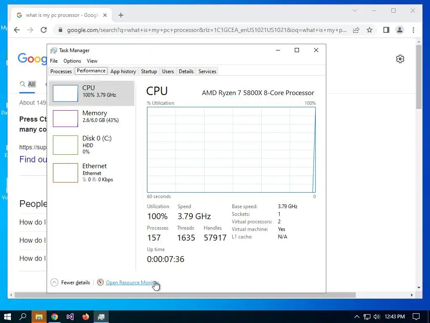The width and height of the screenshot is (430, 323).
Task: Click the AMD Ryzen 7 5800X processor name
Action: point(258,93)
